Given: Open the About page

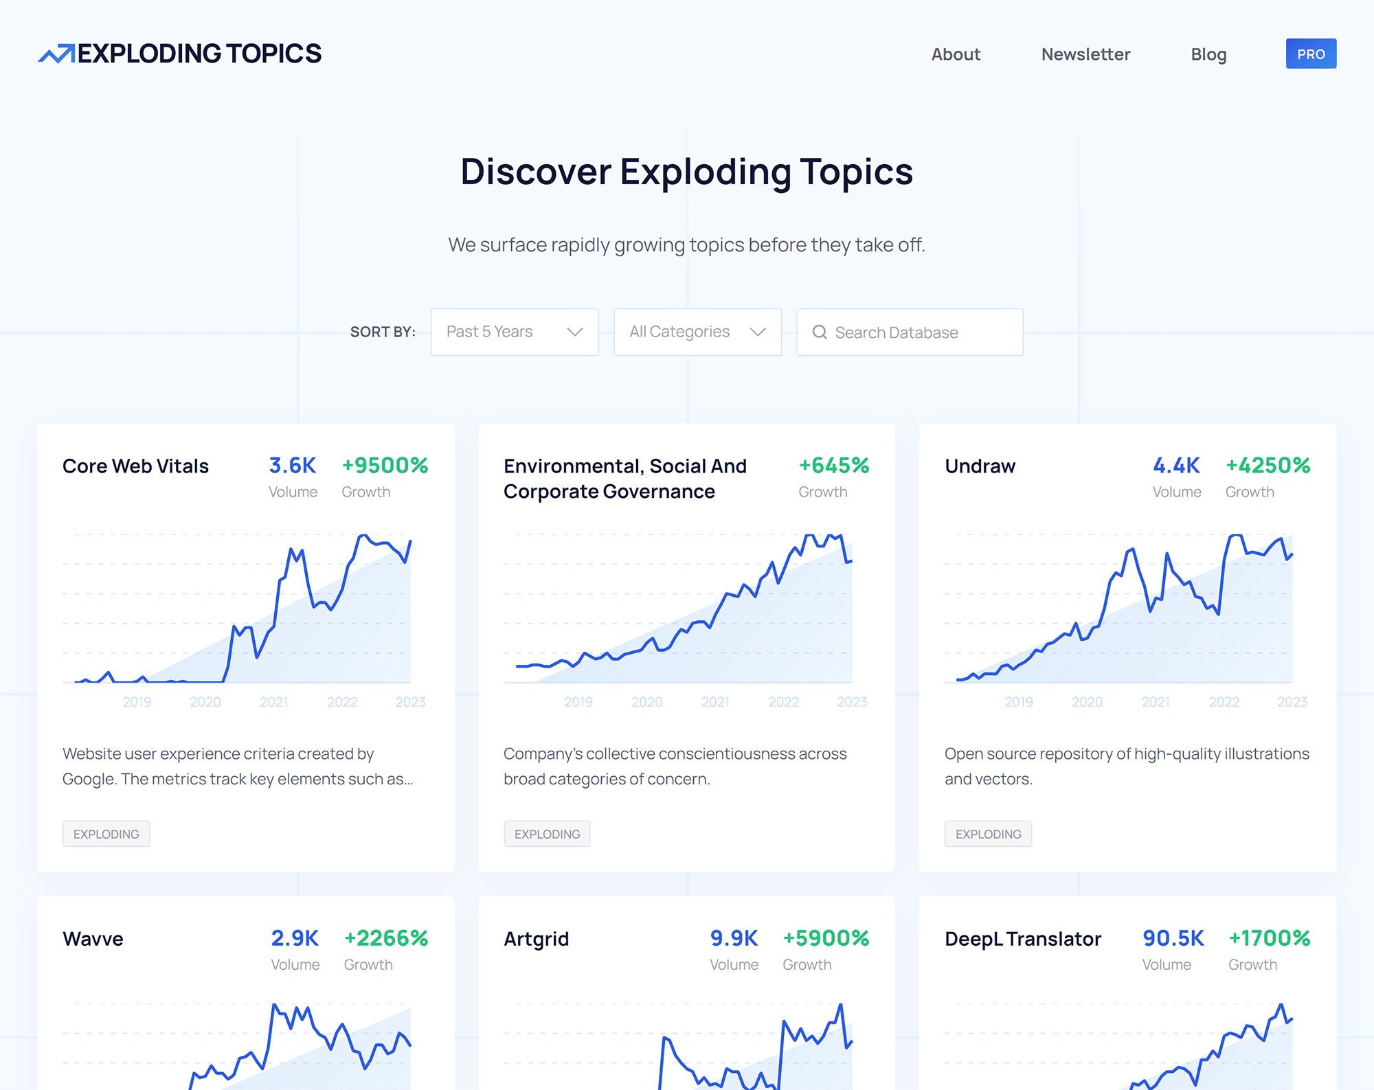Looking at the screenshot, I should click(x=956, y=54).
